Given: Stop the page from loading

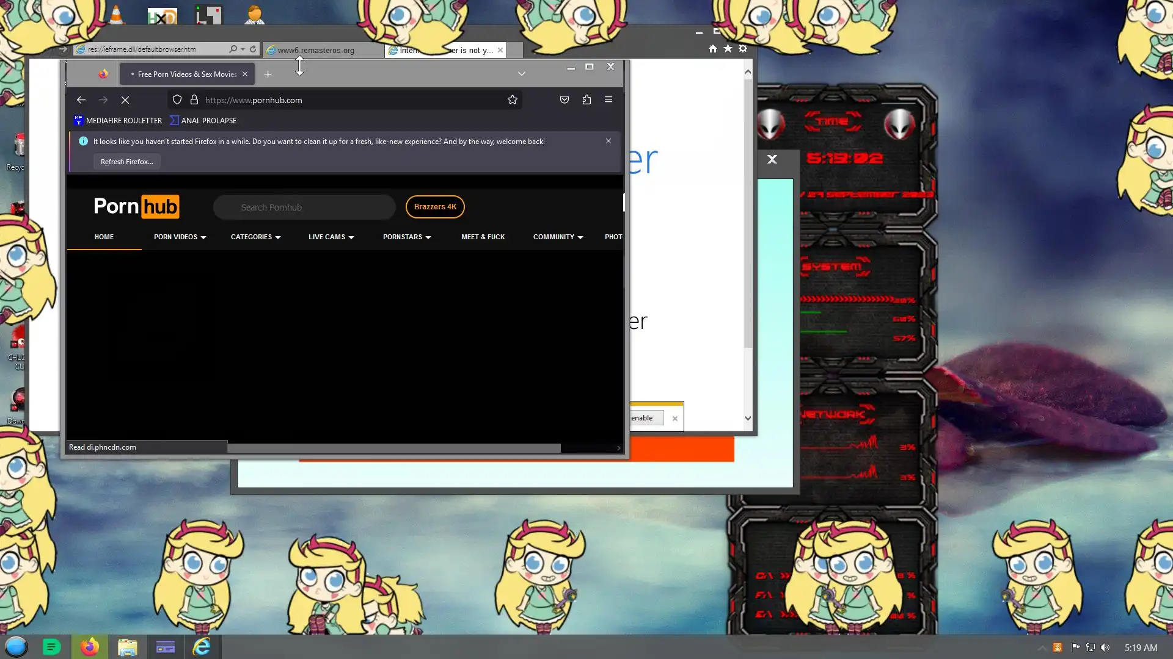Looking at the screenshot, I should (125, 100).
